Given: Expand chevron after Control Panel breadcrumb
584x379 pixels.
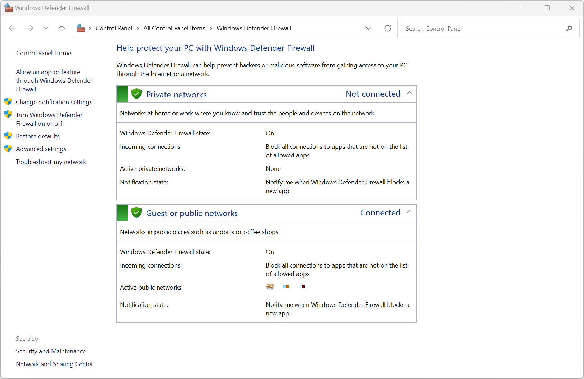Looking at the screenshot, I should tap(138, 28).
